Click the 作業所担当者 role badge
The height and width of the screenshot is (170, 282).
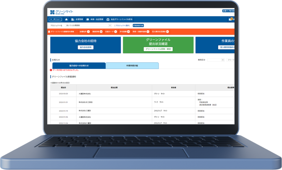point(138,25)
